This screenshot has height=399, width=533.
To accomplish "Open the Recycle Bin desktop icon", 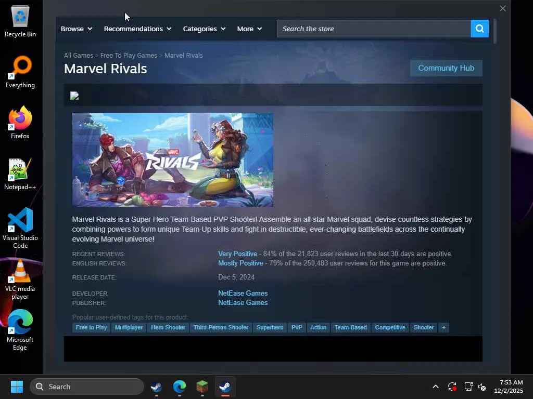I will [x=20, y=21].
